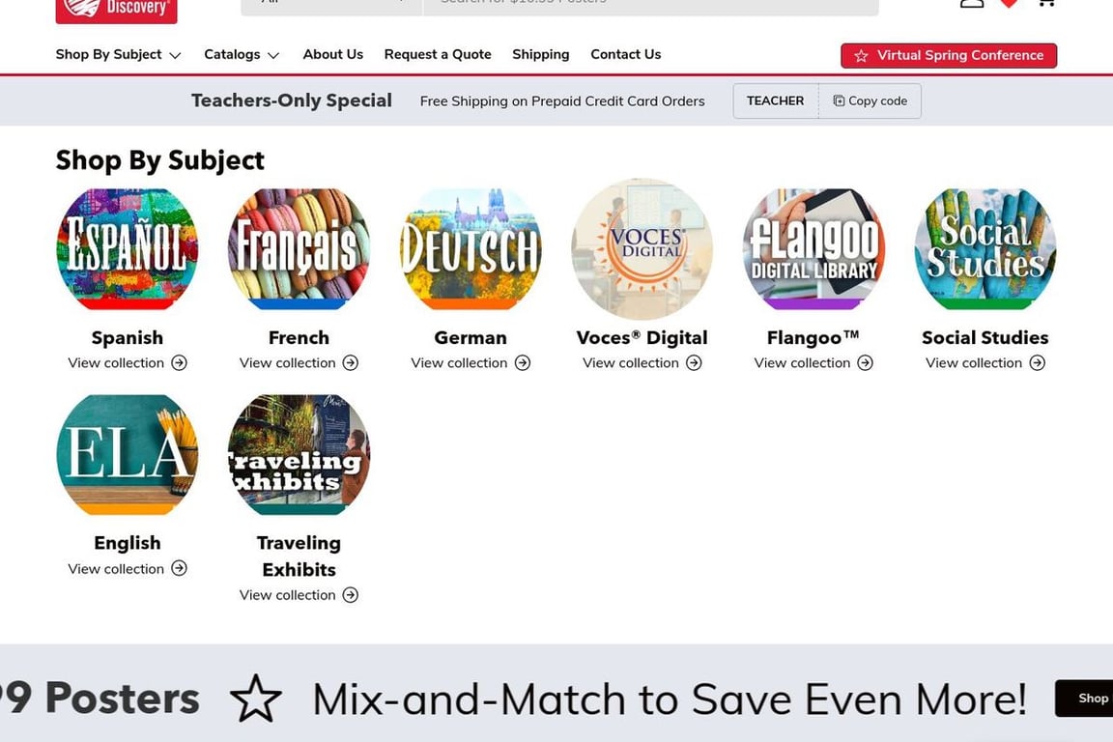
Task: Click the Mix-and-Match to Save banner text
Action: [x=670, y=699]
